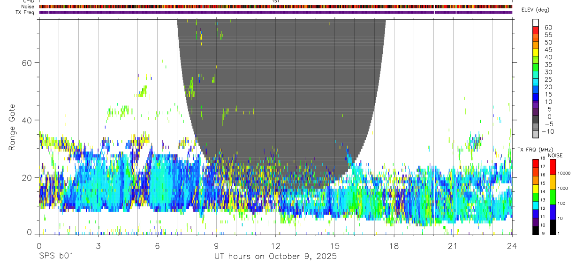Click 'UT hours on October 9, 2025' axis title
The width and height of the screenshot is (576, 266).
[275, 256]
